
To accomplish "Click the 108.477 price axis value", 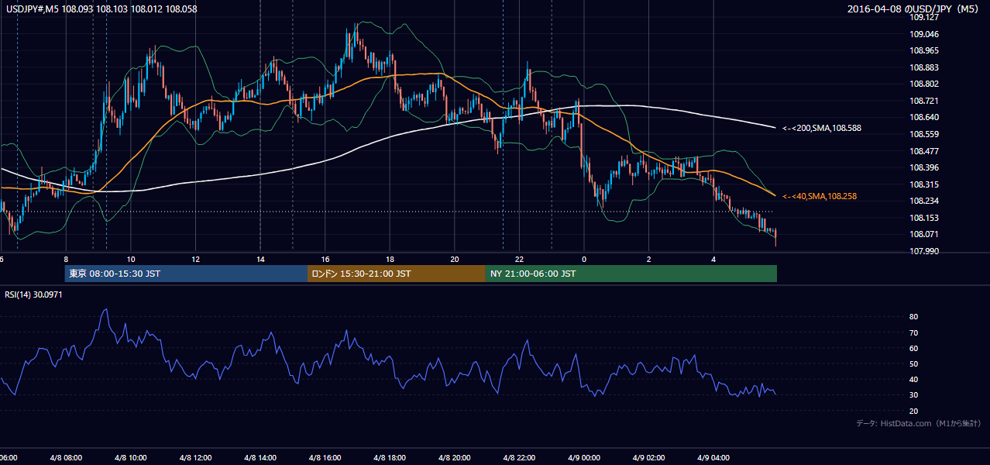I will point(925,151).
